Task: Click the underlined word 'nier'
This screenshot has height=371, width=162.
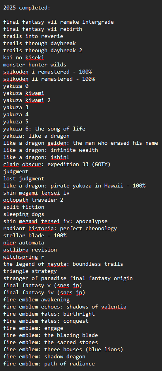Action: pyautogui.click(x=9, y=243)
